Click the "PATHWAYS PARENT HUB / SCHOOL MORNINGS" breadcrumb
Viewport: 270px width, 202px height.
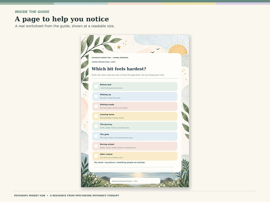[110, 58]
